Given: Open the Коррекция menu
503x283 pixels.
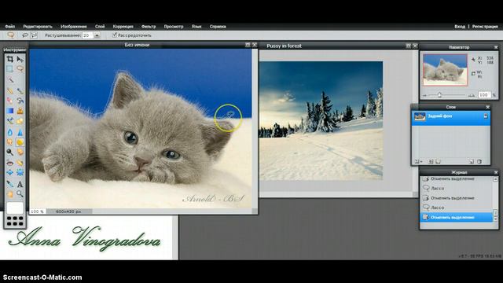Looking at the screenshot, I should click(123, 27).
